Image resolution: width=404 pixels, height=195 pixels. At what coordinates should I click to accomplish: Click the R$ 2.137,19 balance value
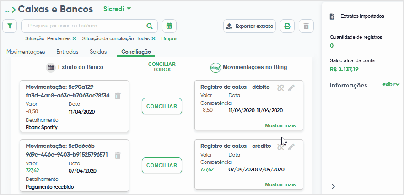coord(344,70)
